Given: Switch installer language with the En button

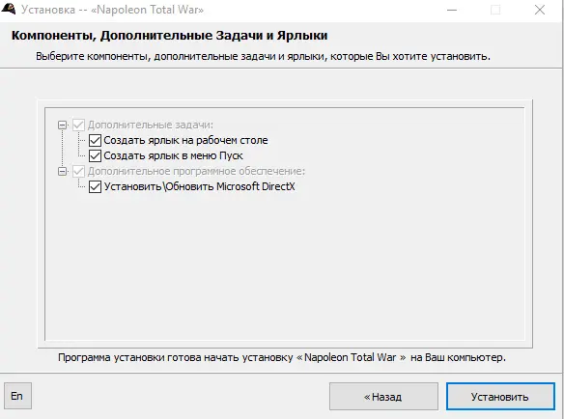Looking at the screenshot, I should tap(17, 396).
